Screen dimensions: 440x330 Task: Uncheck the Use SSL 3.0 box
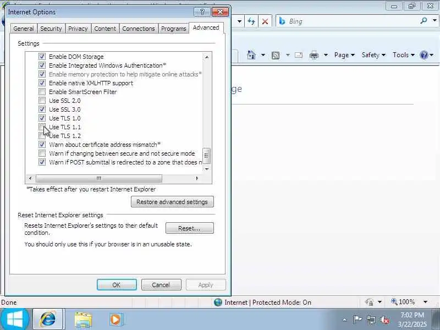42,109
